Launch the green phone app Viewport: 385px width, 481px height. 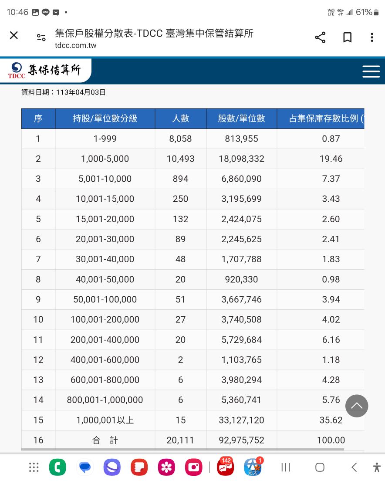[57, 467]
